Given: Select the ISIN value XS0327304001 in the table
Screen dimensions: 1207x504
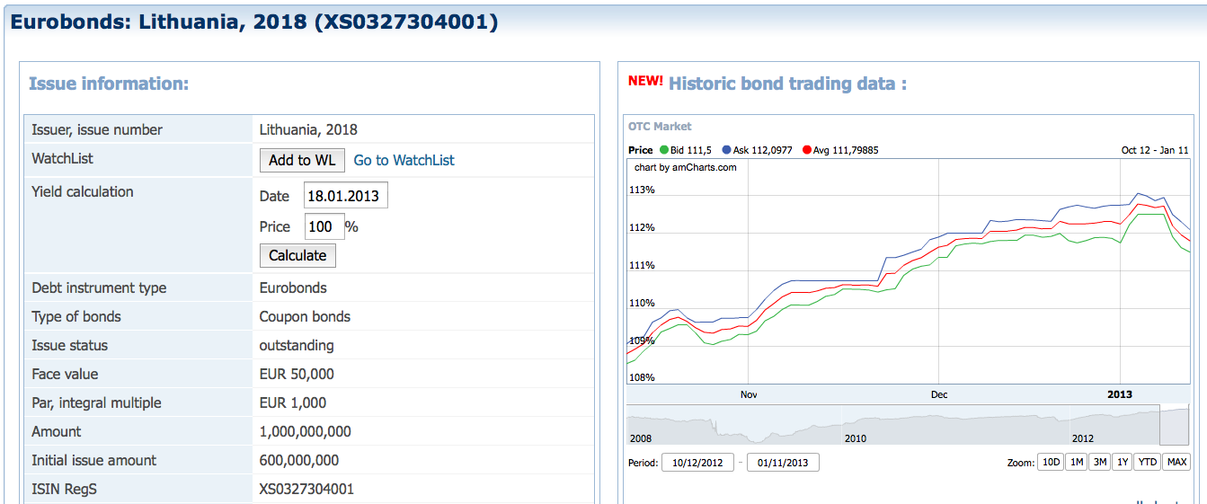Looking at the screenshot, I should click(306, 489).
